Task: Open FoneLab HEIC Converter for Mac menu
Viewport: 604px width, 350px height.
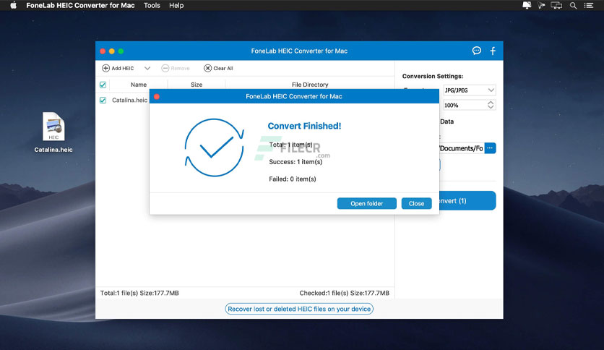Action: (x=80, y=5)
